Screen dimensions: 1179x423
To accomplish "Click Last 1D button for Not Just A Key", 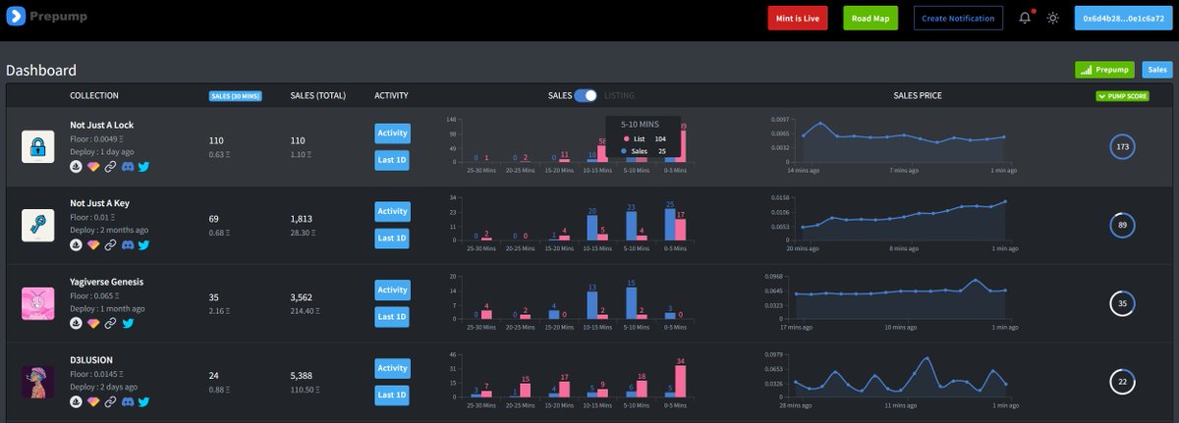I will point(392,238).
